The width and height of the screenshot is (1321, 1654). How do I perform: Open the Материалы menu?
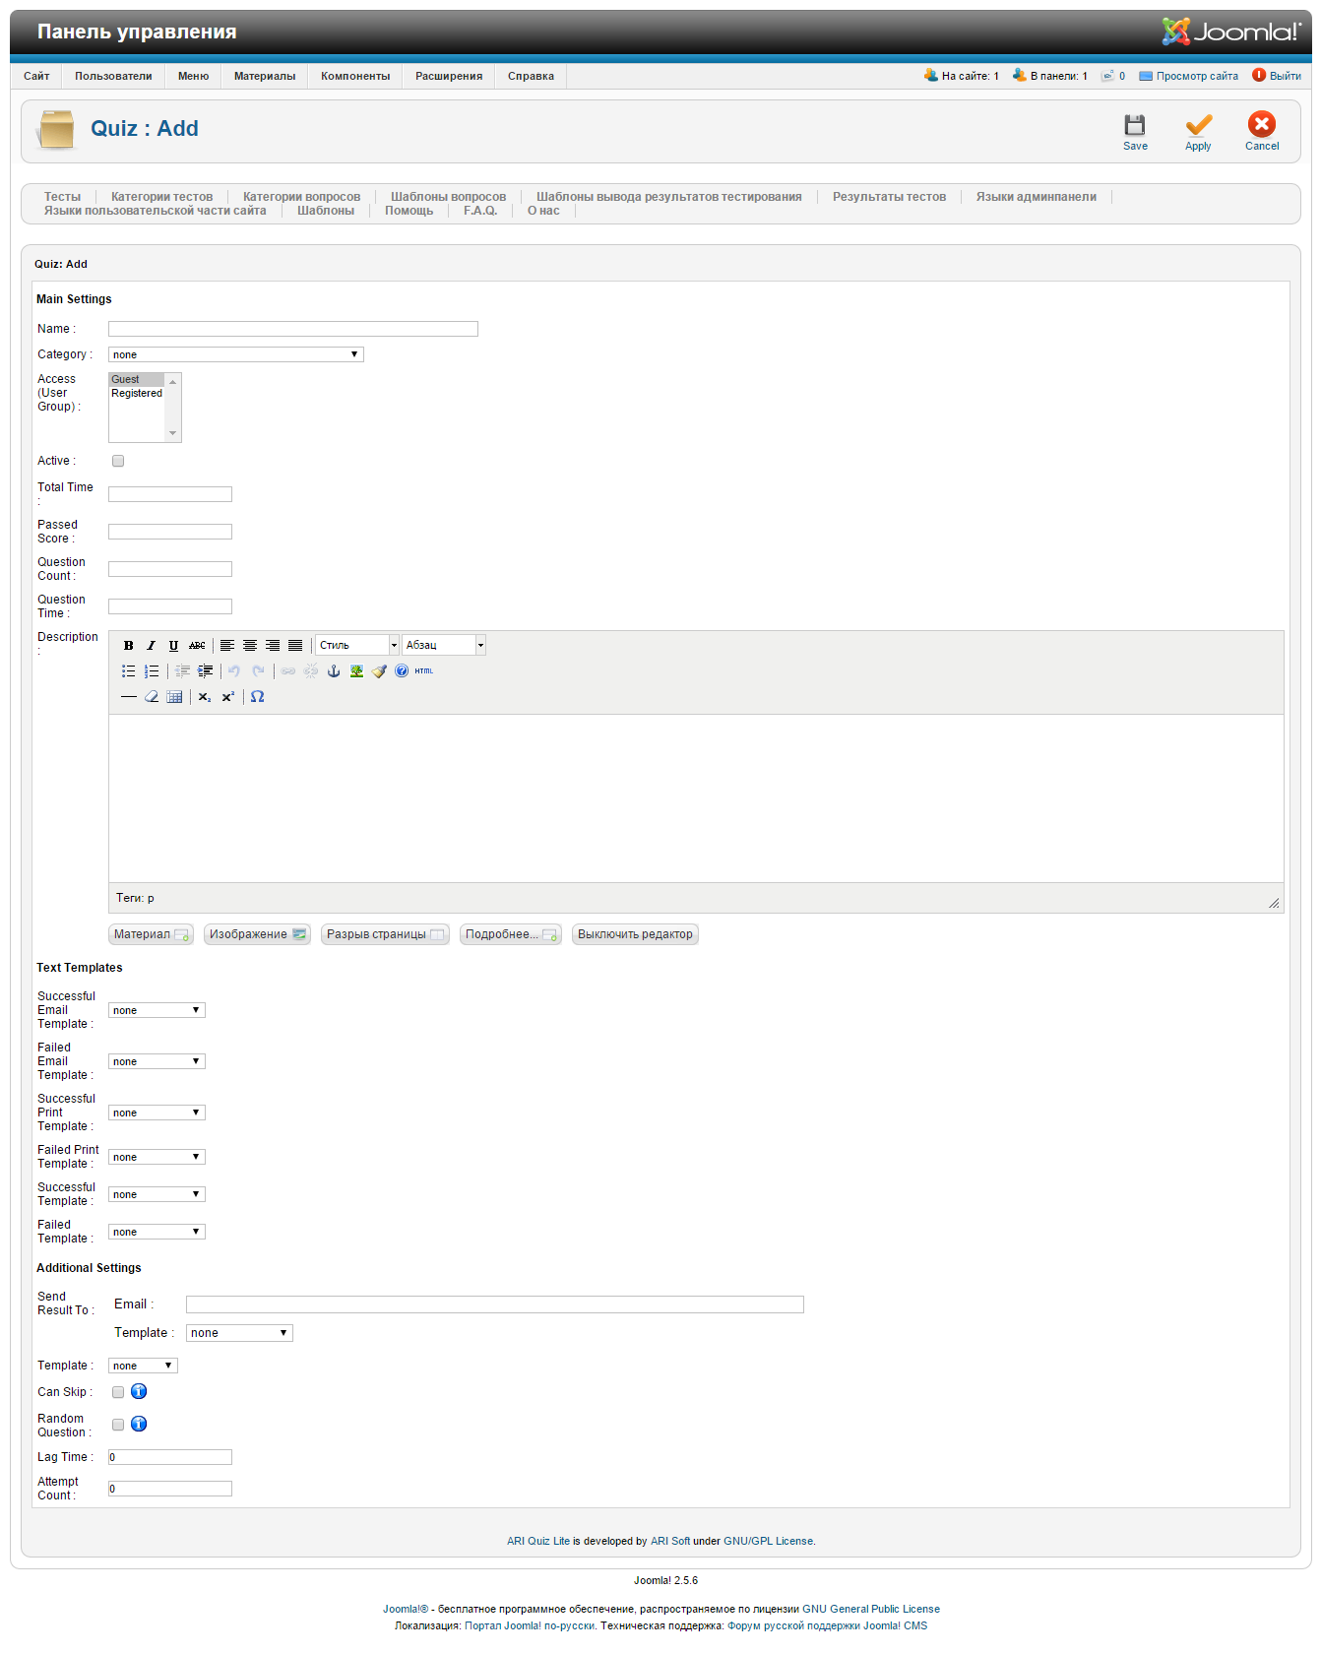tap(265, 76)
